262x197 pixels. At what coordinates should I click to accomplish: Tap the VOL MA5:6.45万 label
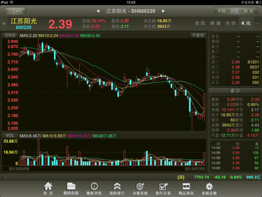tap(30, 136)
